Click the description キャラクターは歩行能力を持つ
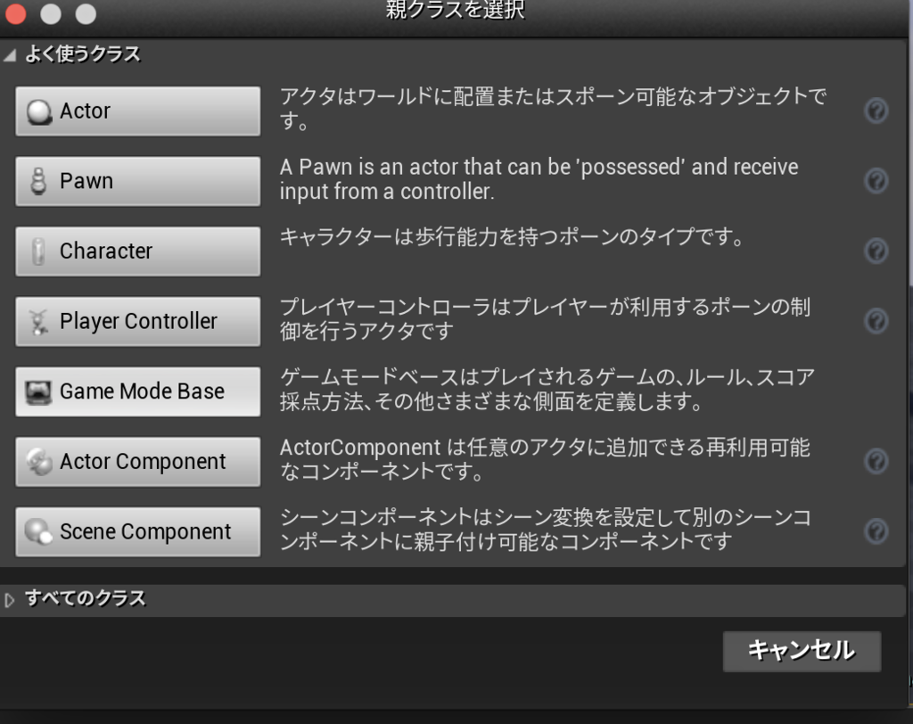Viewport: 913px width, 724px height. coord(512,237)
